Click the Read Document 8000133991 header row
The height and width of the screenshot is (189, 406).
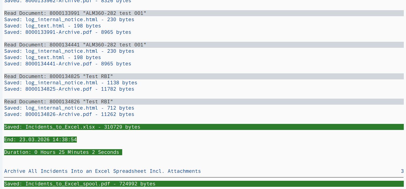pos(75,13)
